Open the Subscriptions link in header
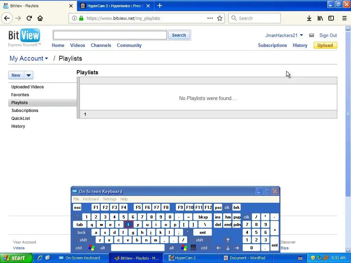The width and height of the screenshot is (351, 263). click(x=273, y=45)
